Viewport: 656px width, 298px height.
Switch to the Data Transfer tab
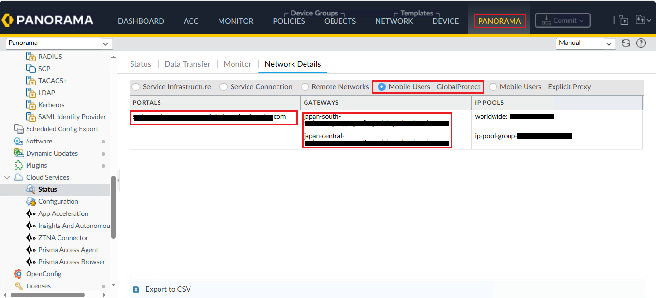[x=187, y=64]
